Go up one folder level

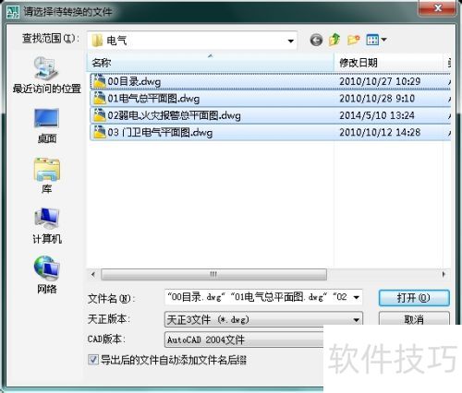point(334,40)
